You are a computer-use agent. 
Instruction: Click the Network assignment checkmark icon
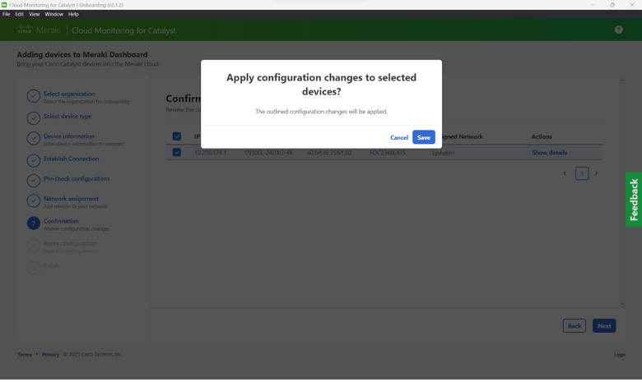point(33,201)
